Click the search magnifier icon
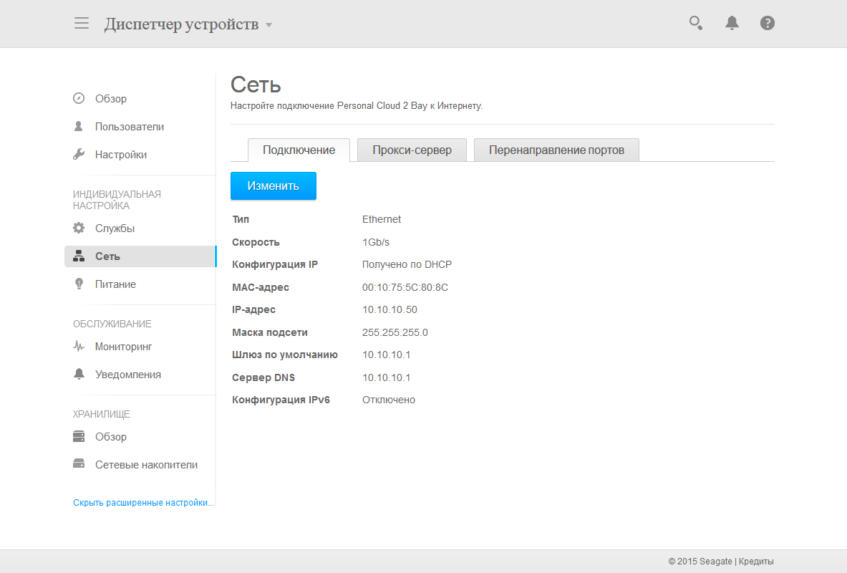847x573 pixels. [696, 23]
